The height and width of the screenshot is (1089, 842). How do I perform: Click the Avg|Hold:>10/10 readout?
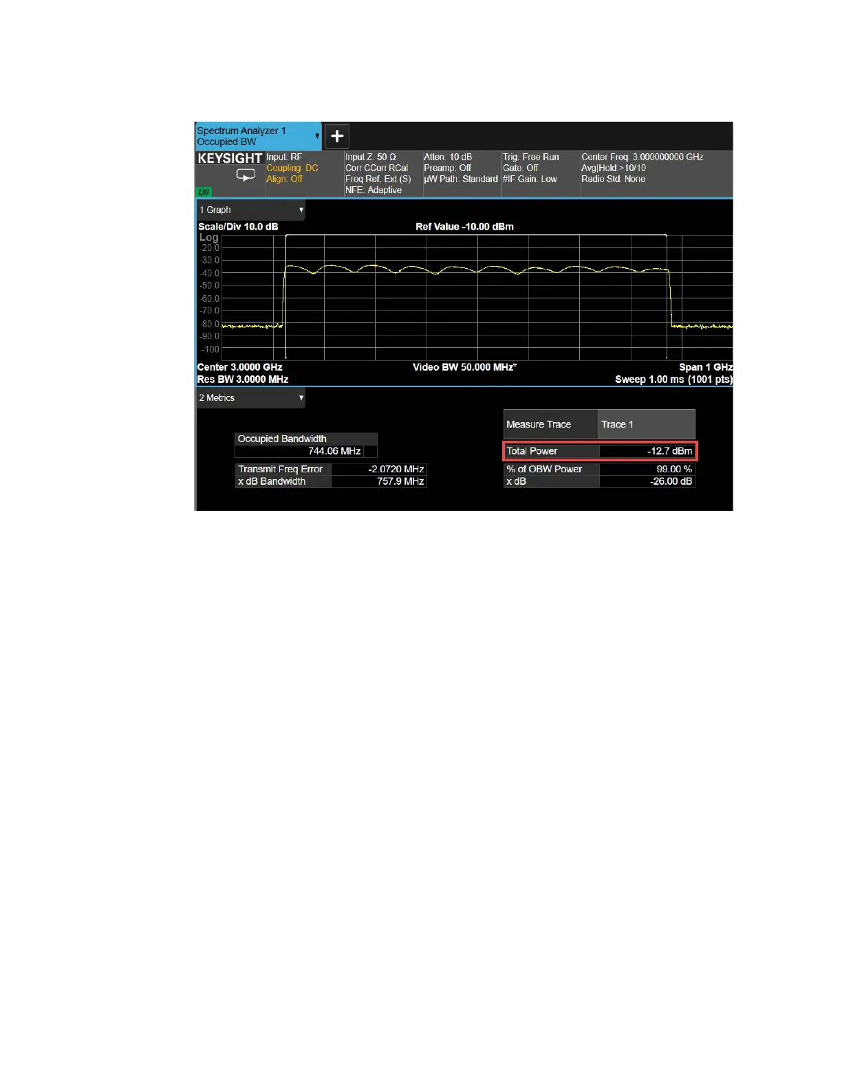[614, 168]
